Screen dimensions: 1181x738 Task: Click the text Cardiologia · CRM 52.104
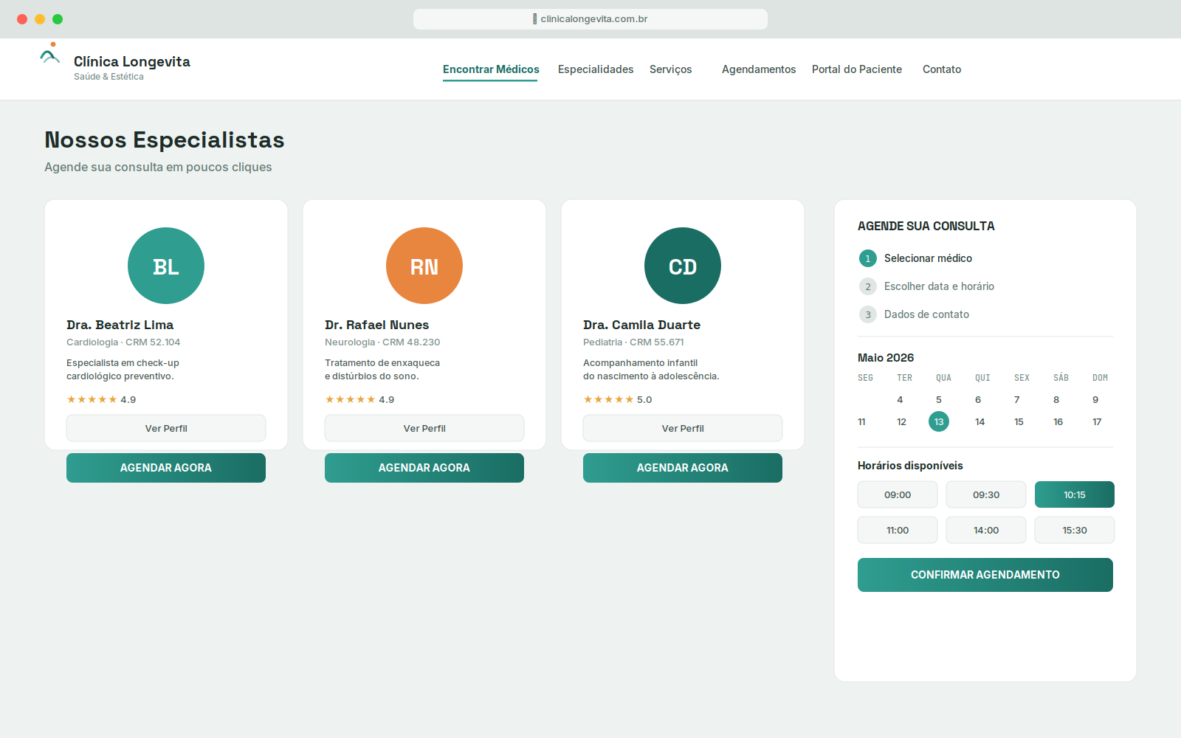coord(123,342)
